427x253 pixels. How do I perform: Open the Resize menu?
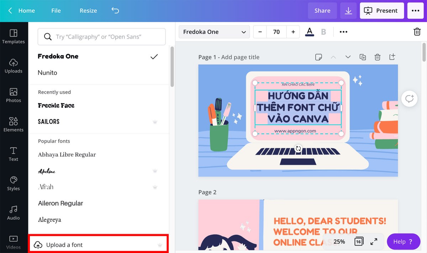coord(88,11)
